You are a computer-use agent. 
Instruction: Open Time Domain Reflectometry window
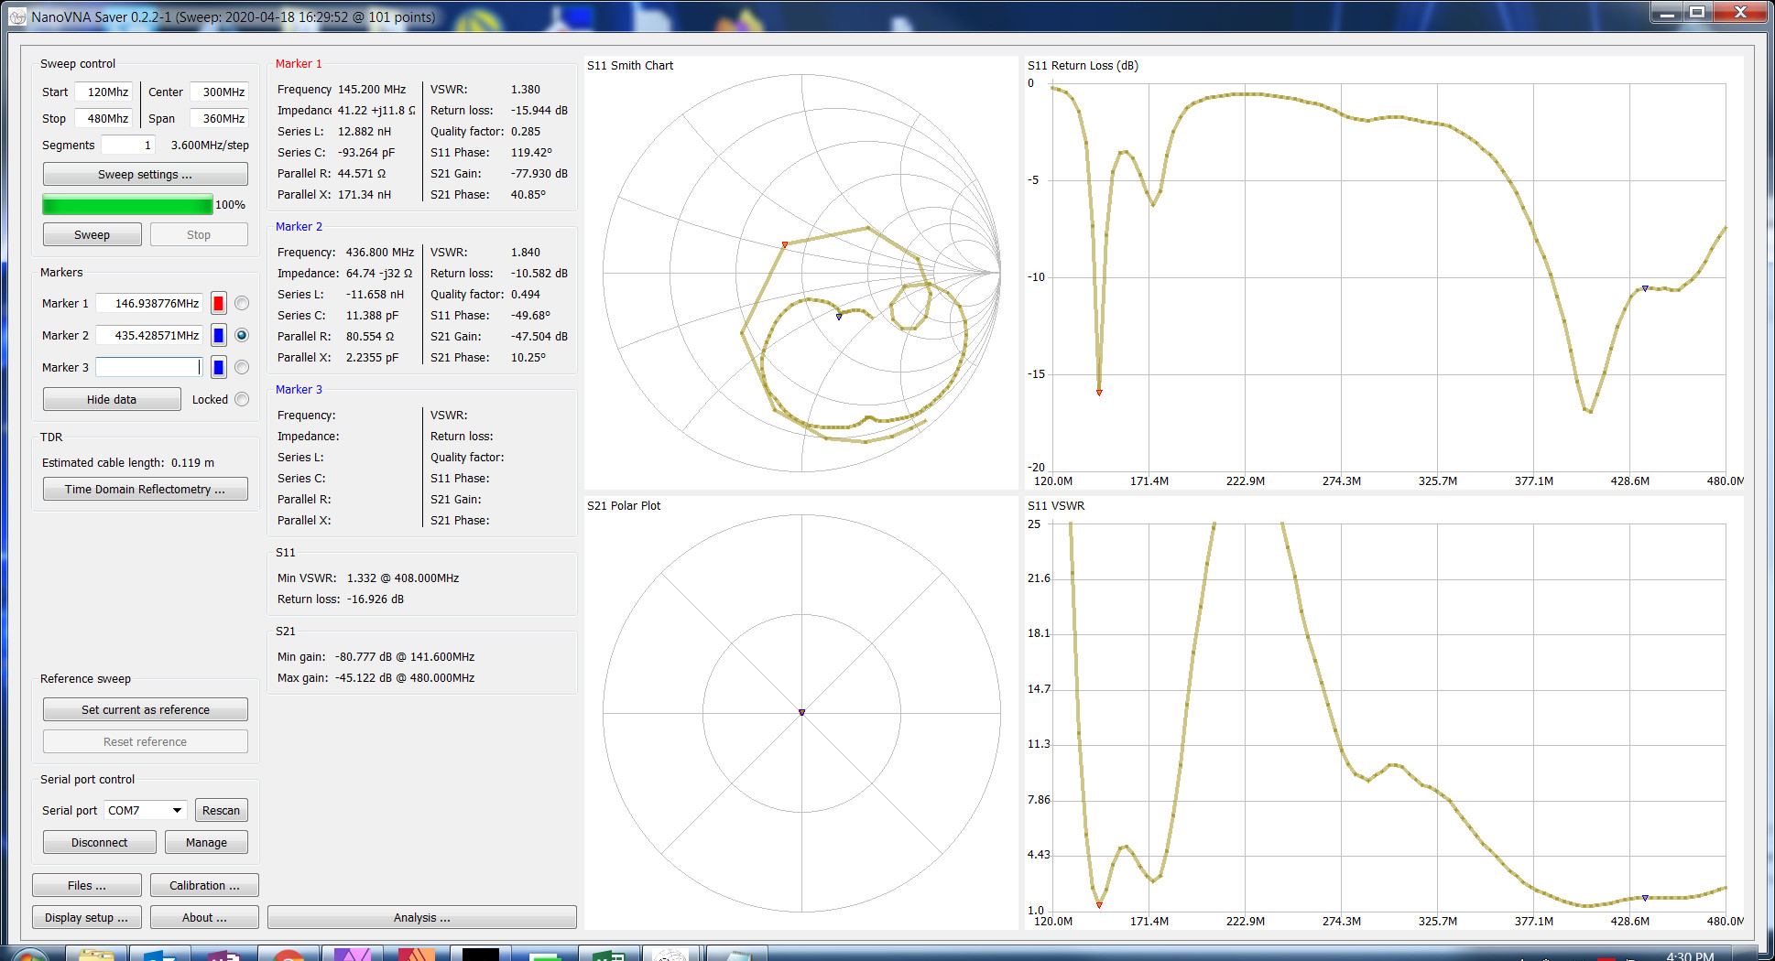(145, 490)
